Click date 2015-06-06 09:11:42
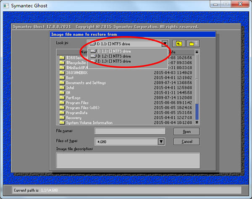Image resolution: width=252 pixels, height=199 pixels. click(173, 102)
